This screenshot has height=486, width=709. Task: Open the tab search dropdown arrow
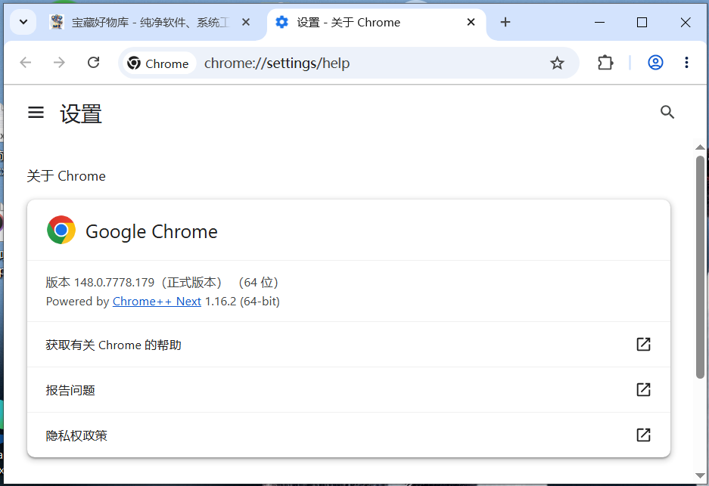point(23,22)
